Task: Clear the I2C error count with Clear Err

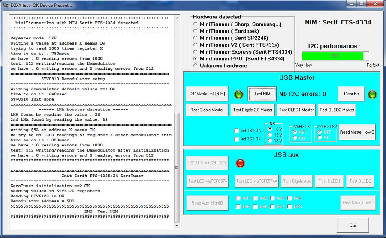Action: coord(351,94)
